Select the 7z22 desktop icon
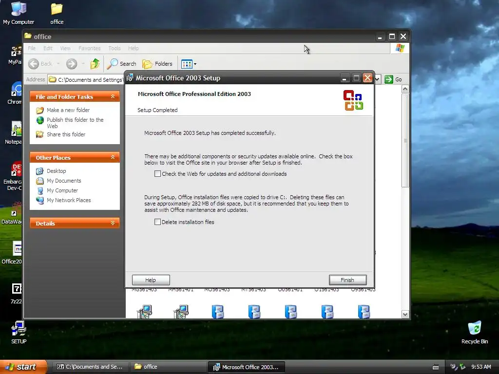 16,293
